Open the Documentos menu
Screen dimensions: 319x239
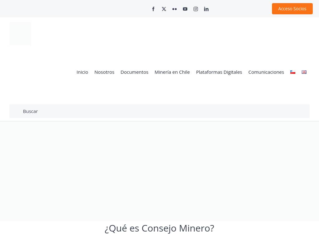pos(135,72)
